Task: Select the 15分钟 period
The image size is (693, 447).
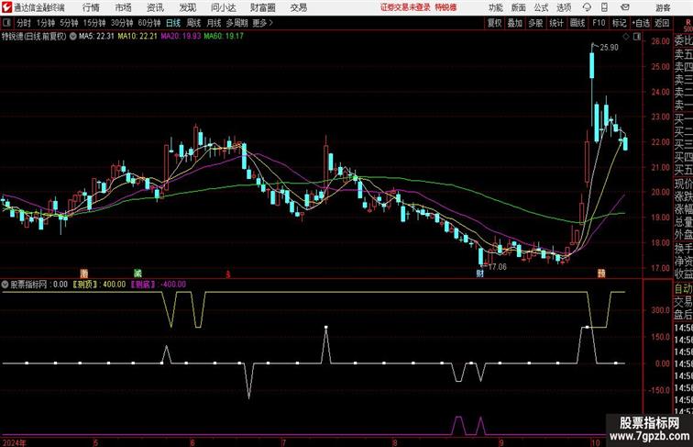Action: click(x=94, y=23)
